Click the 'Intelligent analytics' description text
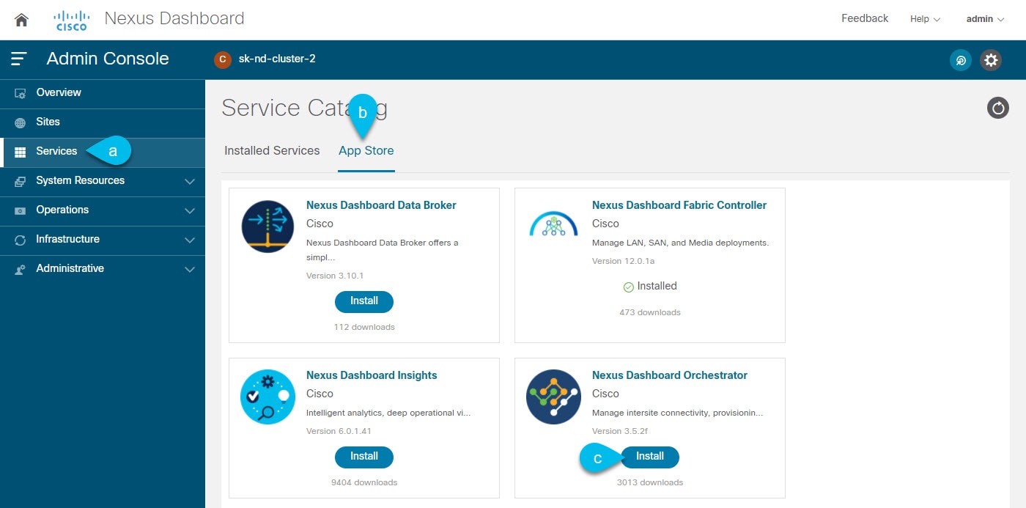 [388, 413]
